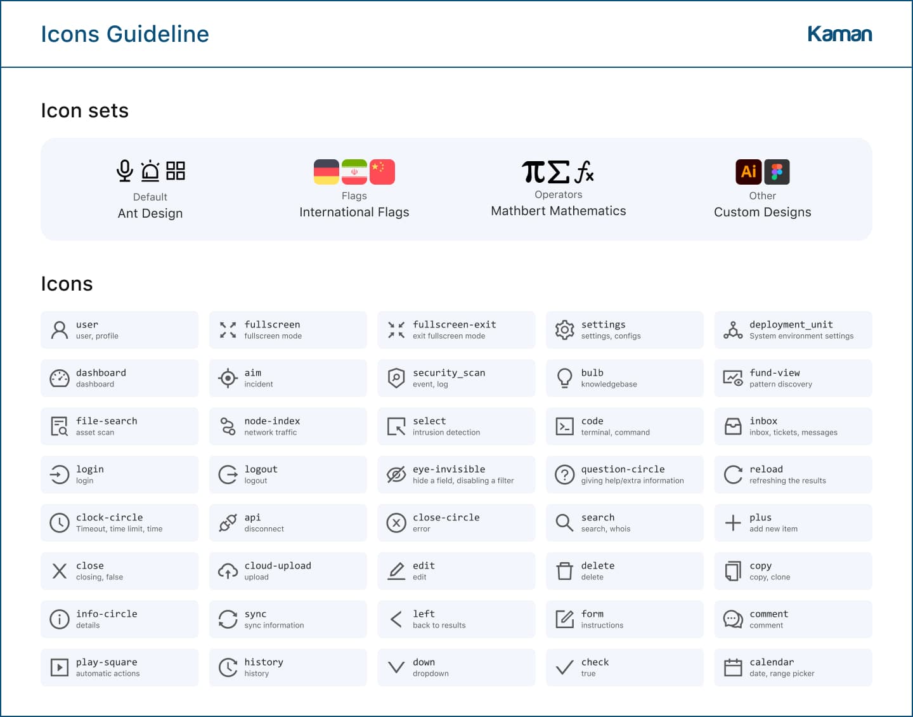
Task: Select the logout icon
Action: [x=228, y=475]
